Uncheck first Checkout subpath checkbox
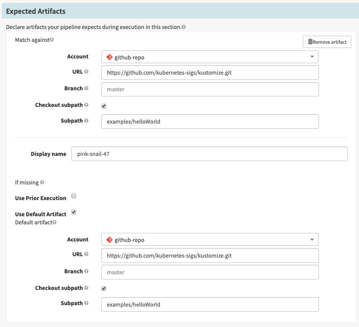The width and height of the screenshot is (359, 327). 104,106
